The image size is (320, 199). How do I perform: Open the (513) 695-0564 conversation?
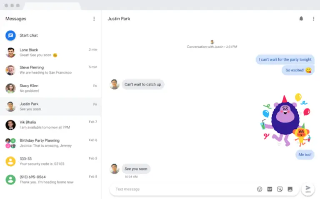[51, 179]
